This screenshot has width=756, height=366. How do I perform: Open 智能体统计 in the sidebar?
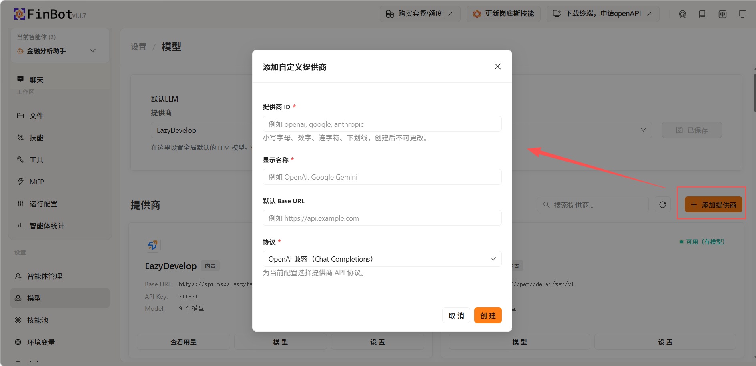(x=60, y=226)
